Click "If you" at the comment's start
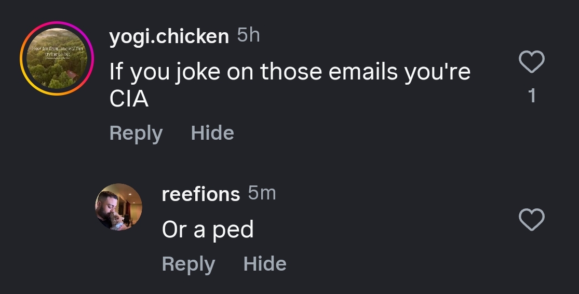579x294 pixels. point(132,73)
